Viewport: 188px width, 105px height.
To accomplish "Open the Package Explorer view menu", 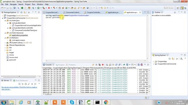I will tap(33, 12).
